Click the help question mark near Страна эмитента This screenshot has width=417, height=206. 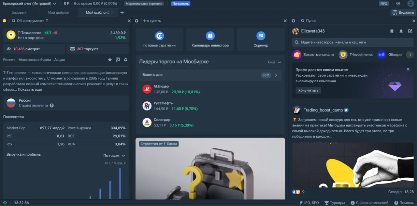click(x=51, y=106)
